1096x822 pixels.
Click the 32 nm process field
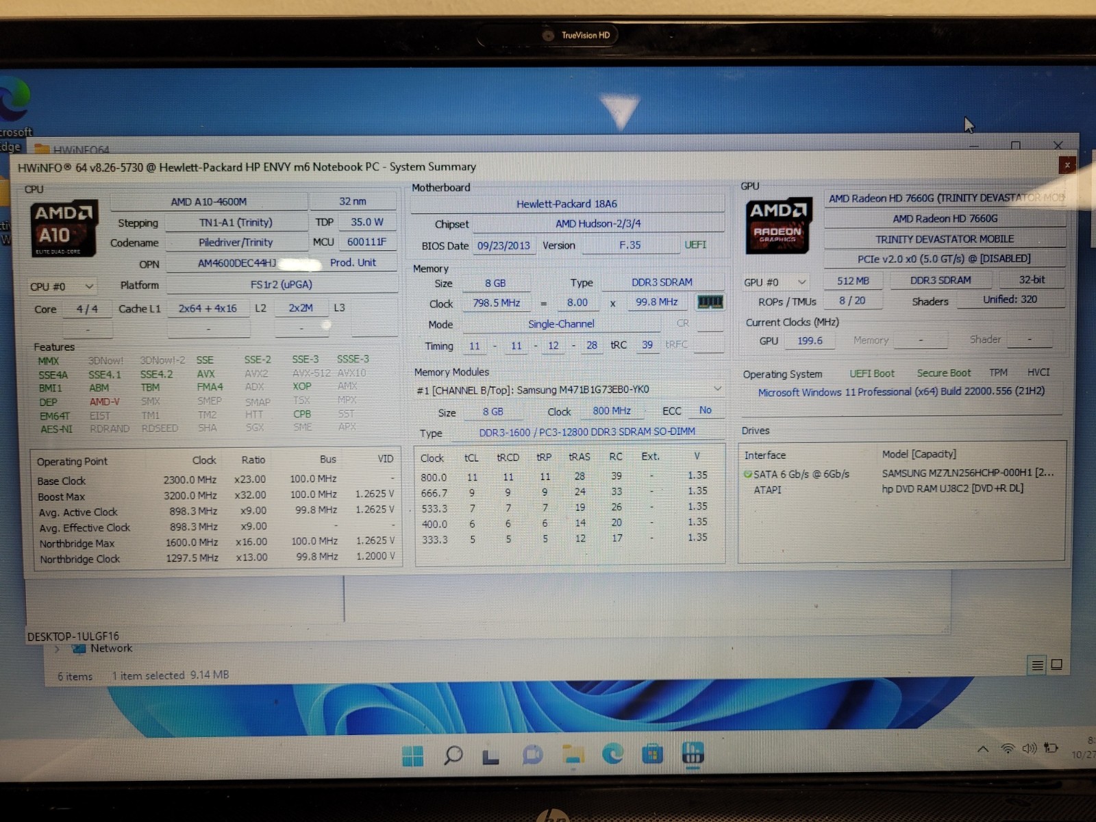(x=353, y=201)
